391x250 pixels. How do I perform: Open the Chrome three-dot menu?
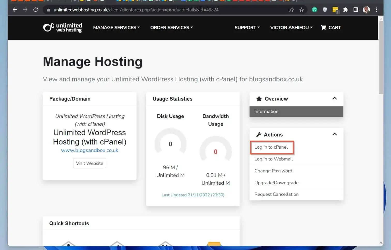point(377,10)
